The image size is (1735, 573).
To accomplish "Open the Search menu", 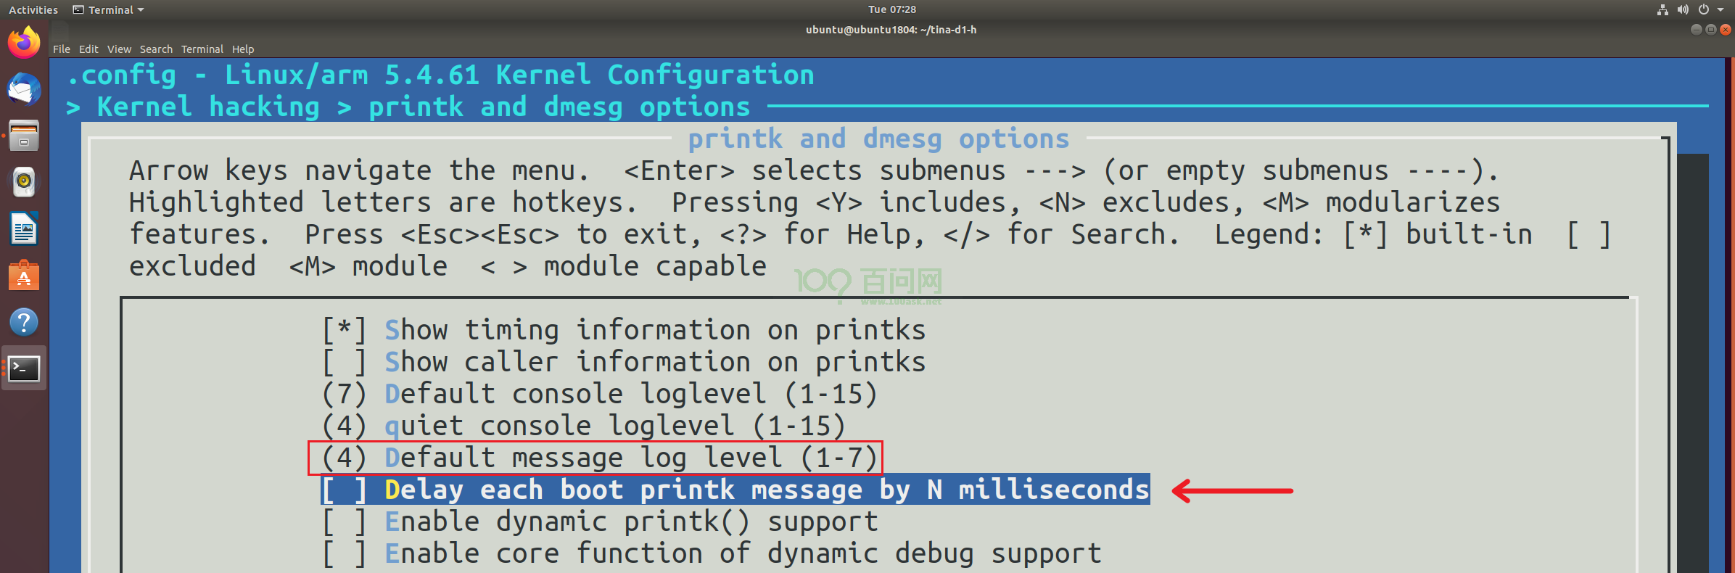I will pyautogui.click(x=156, y=49).
